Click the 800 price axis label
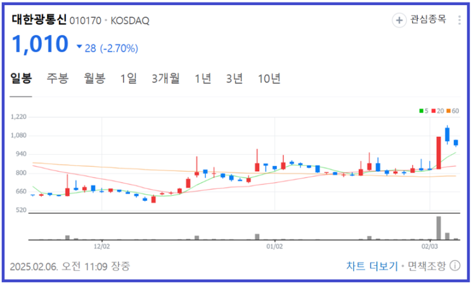This screenshot has width=471, height=284. [x=21, y=173]
